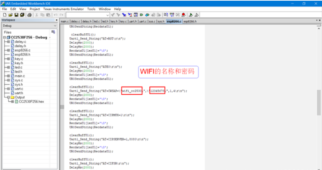The height and width of the screenshot is (170, 322).
Task: Open the Tools menu
Action: pos(91,9)
